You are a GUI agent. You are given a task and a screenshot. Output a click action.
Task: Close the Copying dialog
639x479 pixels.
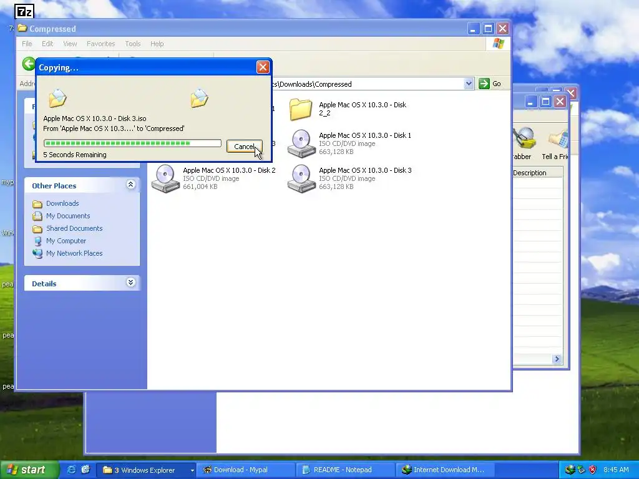[x=263, y=67]
